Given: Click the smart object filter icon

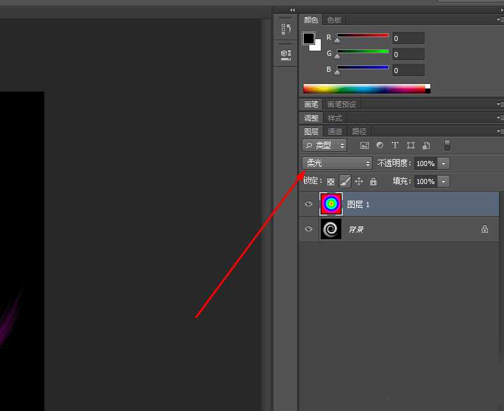Looking at the screenshot, I should point(426,146).
